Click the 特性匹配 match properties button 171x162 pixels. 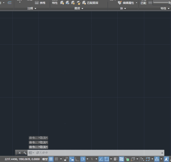pyautogui.click(x=143, y=2)
